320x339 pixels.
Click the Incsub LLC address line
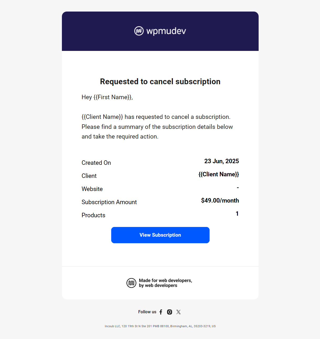[160, 326]
